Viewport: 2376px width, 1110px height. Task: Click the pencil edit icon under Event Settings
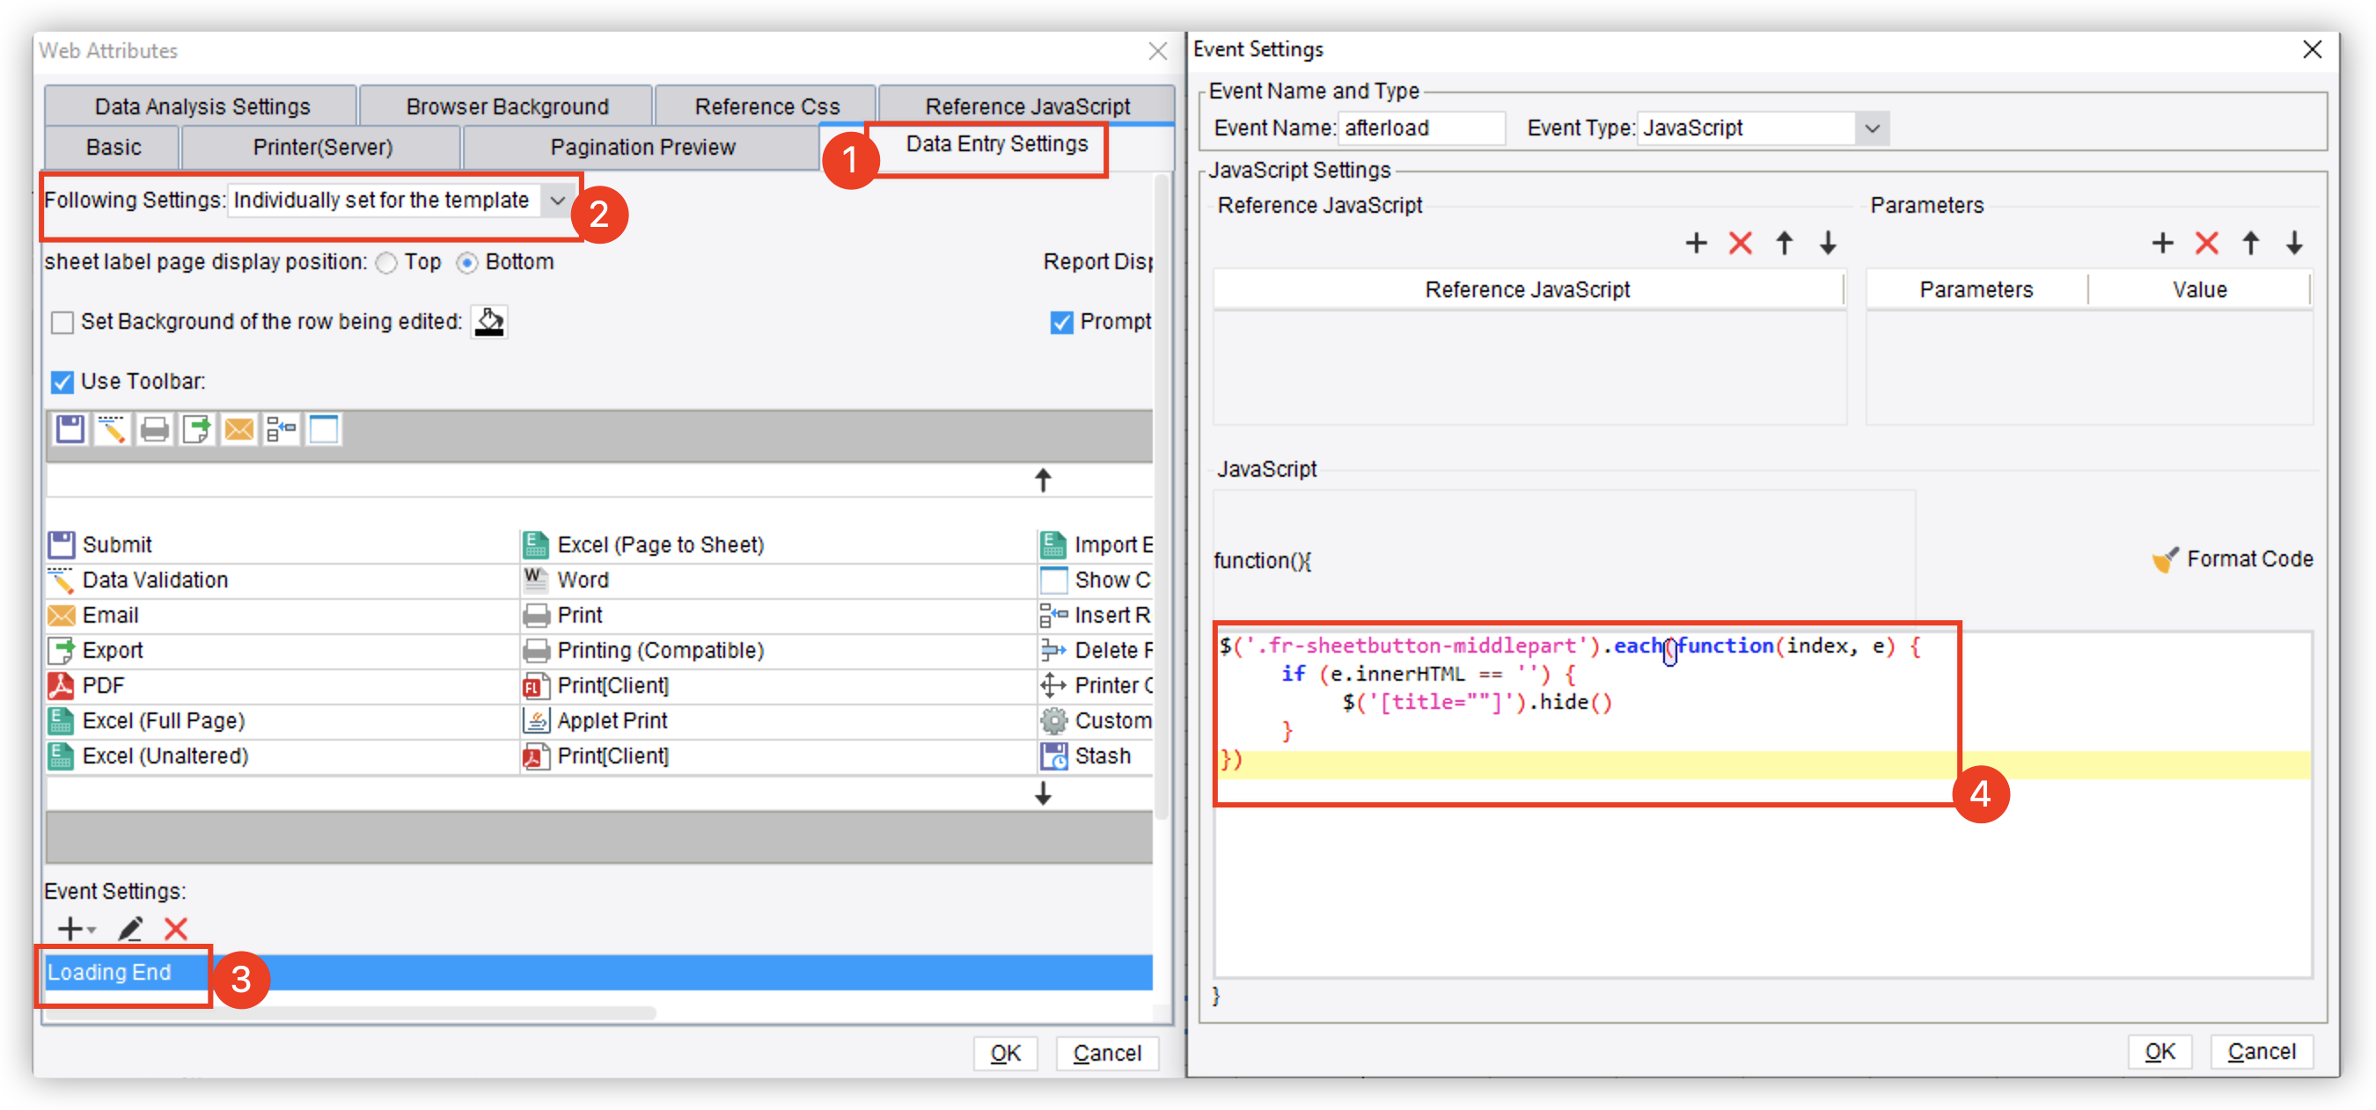pos(130,929)
